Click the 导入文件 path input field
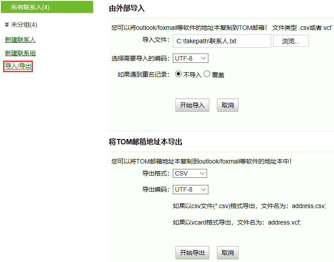This screenshot has width=334, height=262. point(222,41)
